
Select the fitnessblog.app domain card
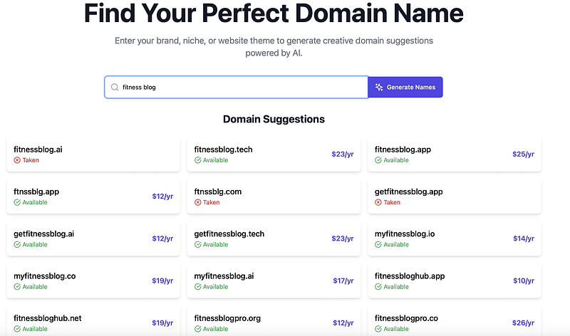pyautogui.click(x=454, y=154)
